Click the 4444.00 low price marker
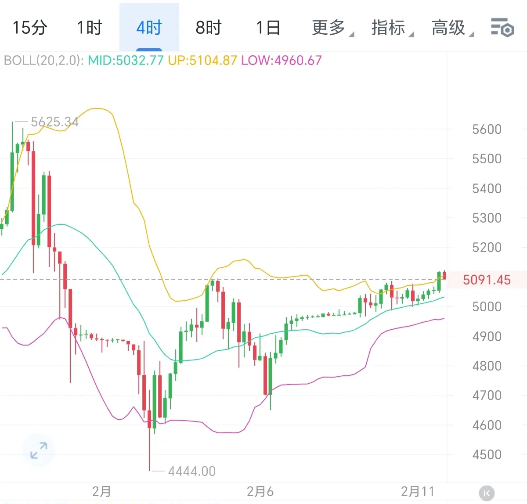Viewport: 527px width, 504px height. pos(192,471)
